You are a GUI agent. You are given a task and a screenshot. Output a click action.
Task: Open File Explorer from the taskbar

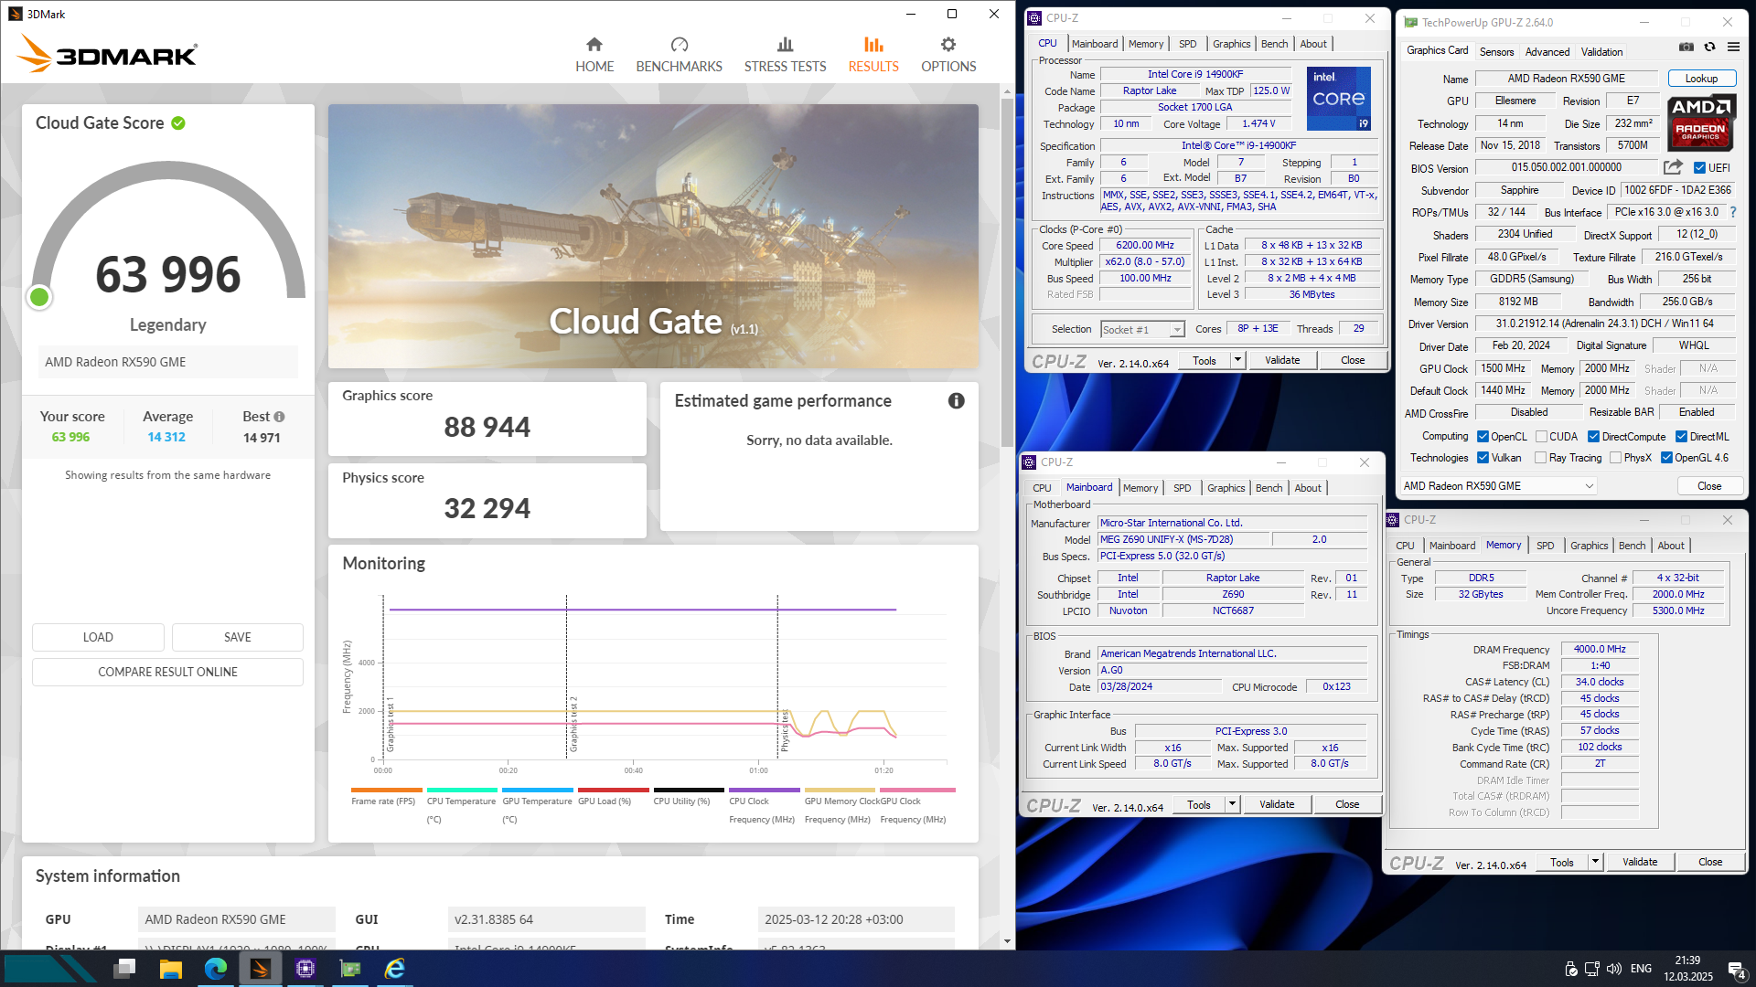(x=170, y=969)
